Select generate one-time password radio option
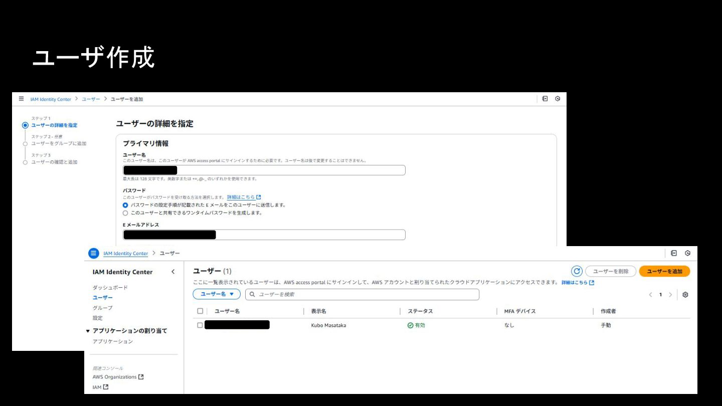This screenshot has width=722, height=406. pos(125,213)
